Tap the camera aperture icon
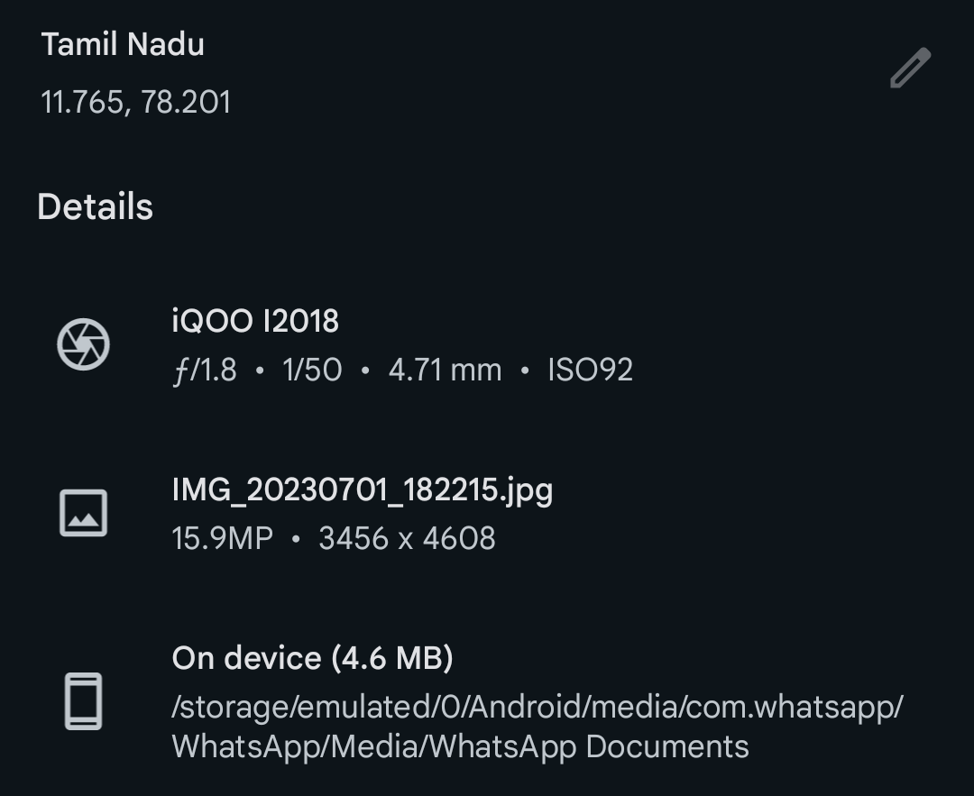The width and height of the screenshot is (974, 796). (83, 344)
